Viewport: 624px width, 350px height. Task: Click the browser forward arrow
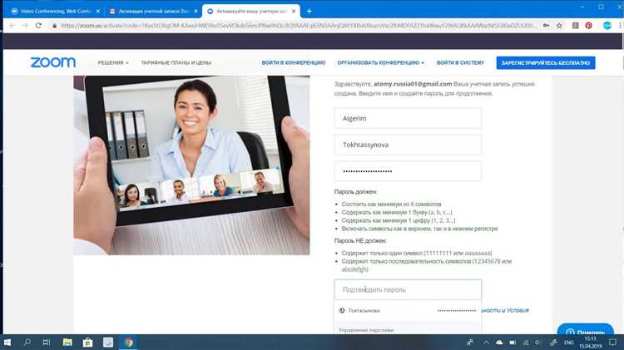pyautogui.click(x=25, y=26)
